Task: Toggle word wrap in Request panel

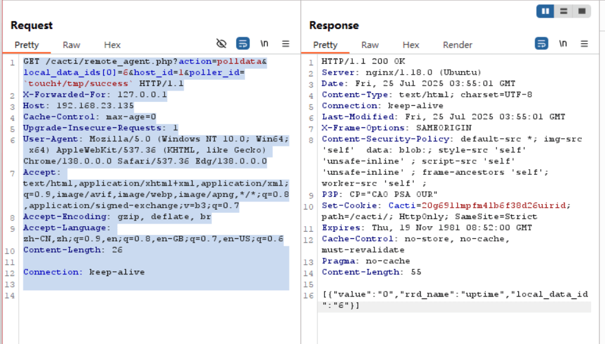Action: (x=243, y=44)
